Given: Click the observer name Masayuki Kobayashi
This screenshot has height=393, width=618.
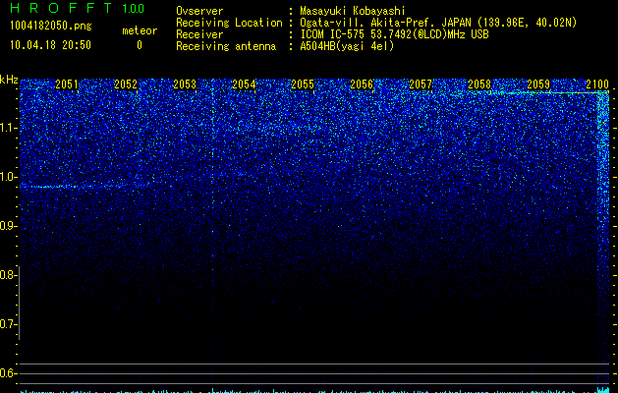Looking at the screenshot, I should click(353, 11).
